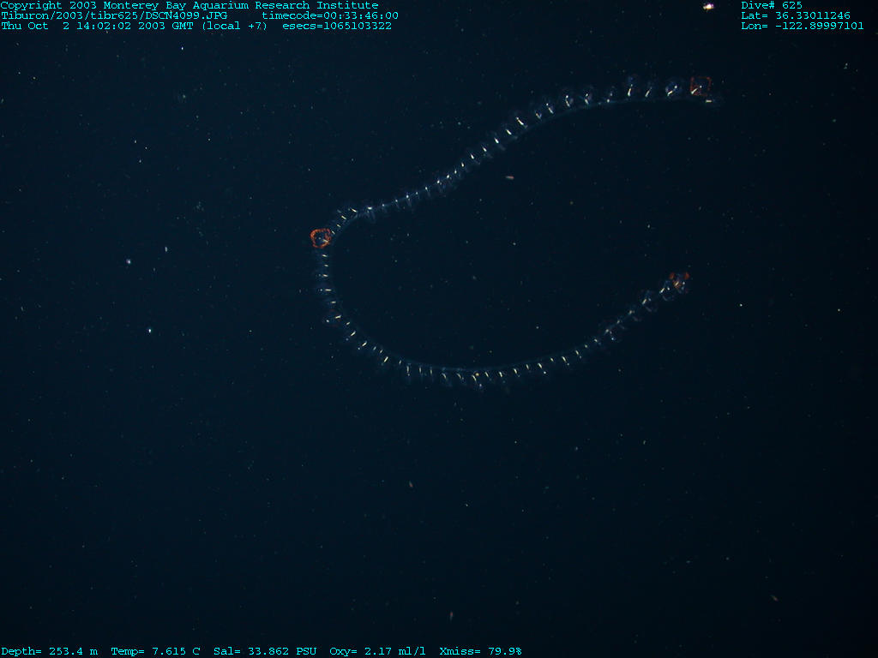The image size is (878, 658).
Task: Click the red ring at the chain's leftmost bend
Action: [x=321, y=237]
